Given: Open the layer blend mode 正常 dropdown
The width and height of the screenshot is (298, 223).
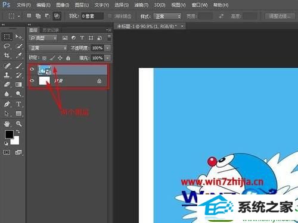Looking at the screenshot, I should tap(48, 48).
